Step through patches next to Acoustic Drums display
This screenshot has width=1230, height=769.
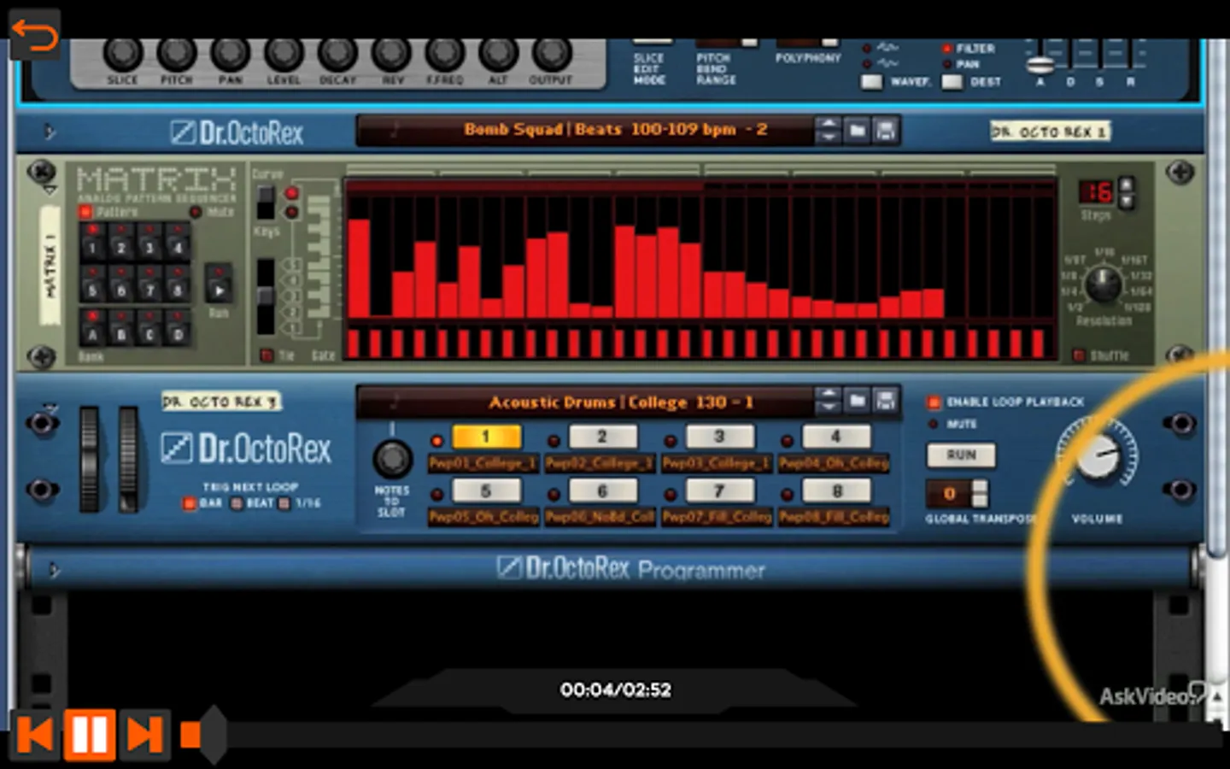[828, 401]
